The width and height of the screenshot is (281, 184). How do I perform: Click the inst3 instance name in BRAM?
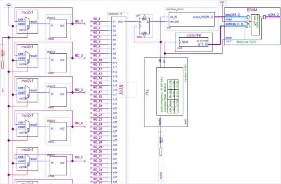point(229,41)
